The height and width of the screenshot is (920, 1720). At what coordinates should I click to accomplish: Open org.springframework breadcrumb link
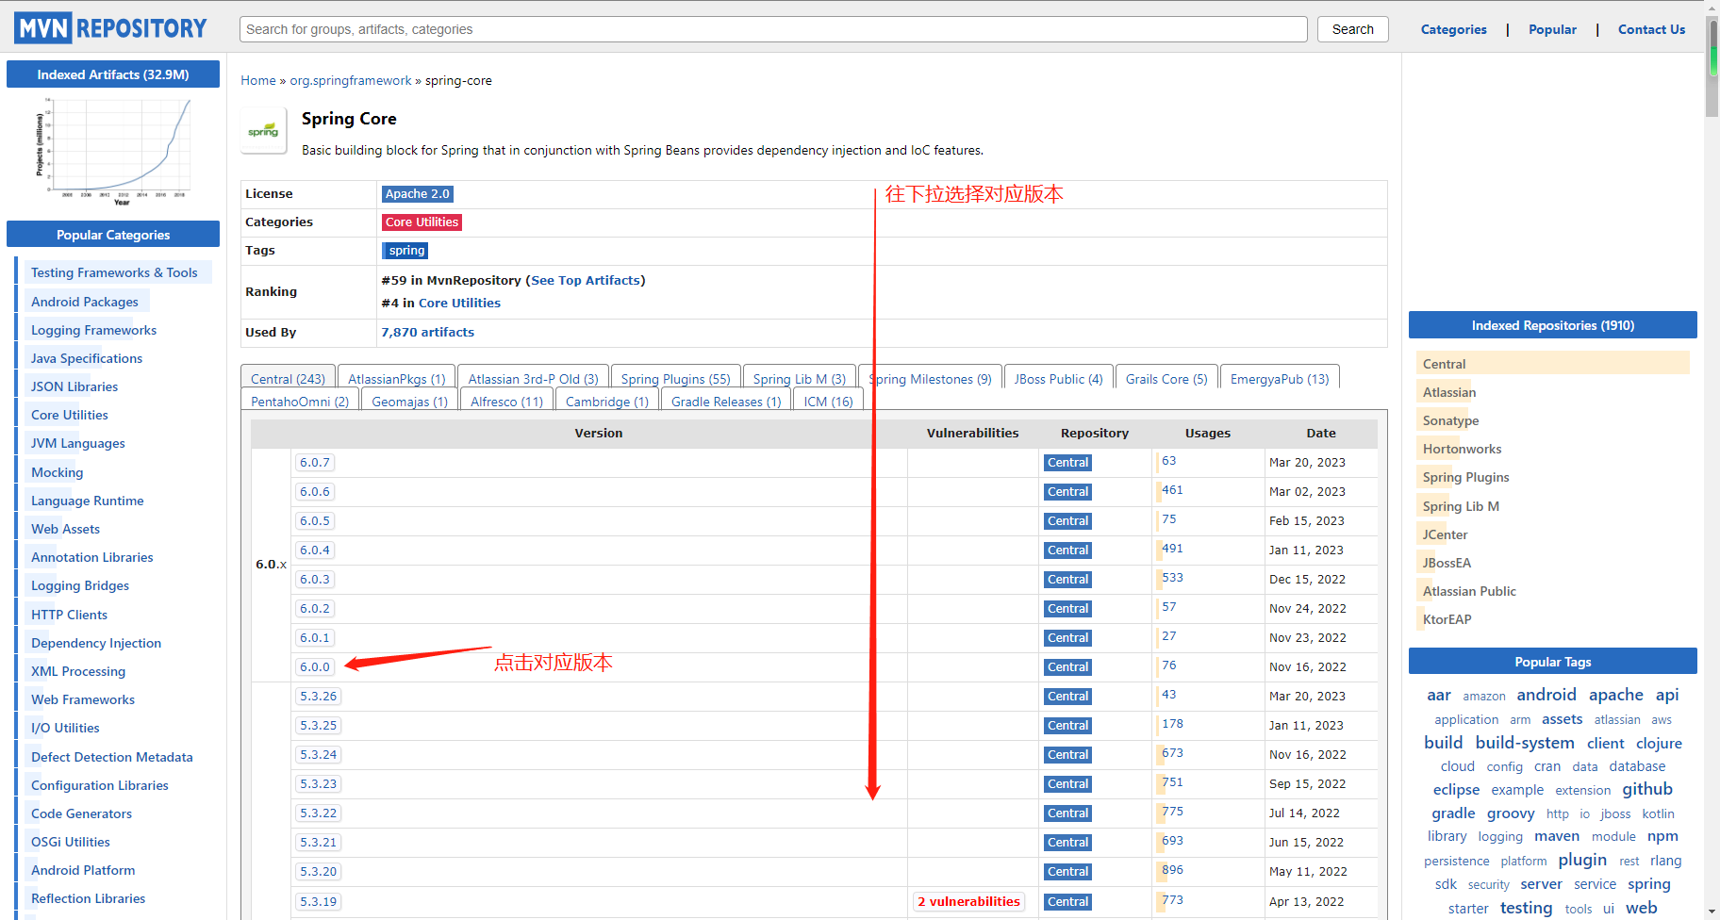pyautogui.click(x=351, y=80)
